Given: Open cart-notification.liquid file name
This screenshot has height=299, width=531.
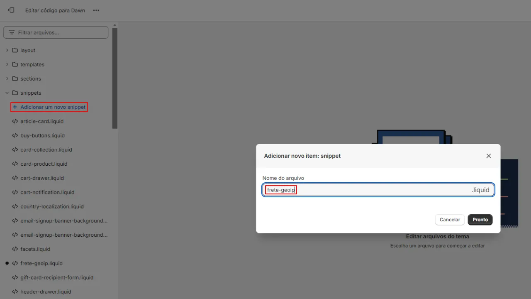Looking at the screenshot, I should 47,192.
